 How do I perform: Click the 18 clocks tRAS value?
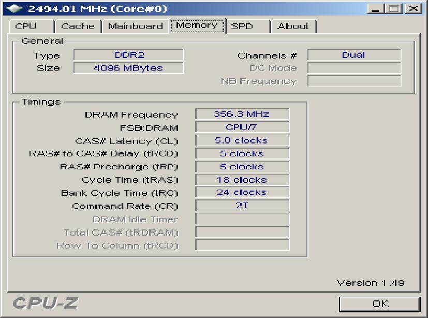pos(242,180)
